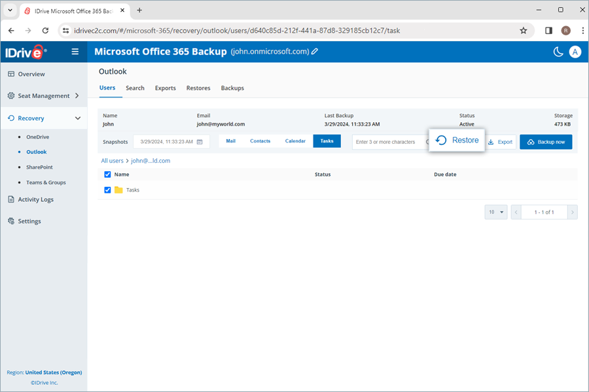The width and height of the screenshot is (589, 392).
Task: Expand the Seat Management section
Action: pos(44,95)
